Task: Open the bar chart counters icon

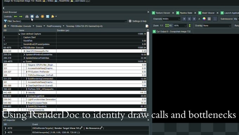Action: (37, 16)
